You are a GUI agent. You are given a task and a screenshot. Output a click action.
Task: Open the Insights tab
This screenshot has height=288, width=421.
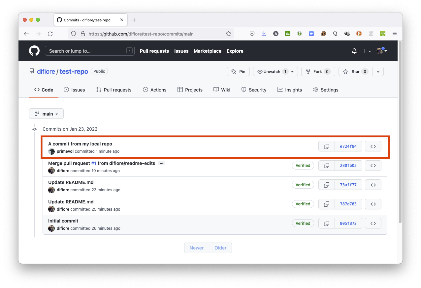click(x=290, y=90)
